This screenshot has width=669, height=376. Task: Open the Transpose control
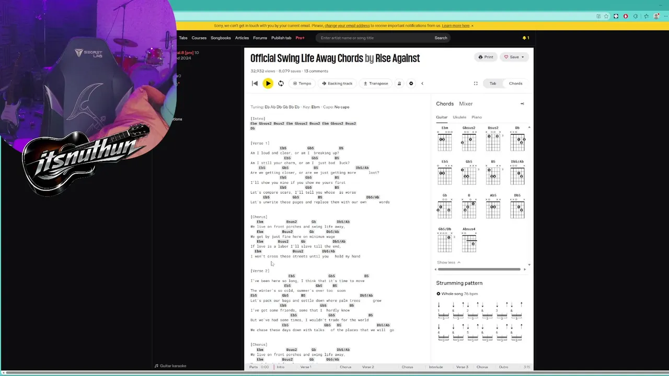click(376, 84)
